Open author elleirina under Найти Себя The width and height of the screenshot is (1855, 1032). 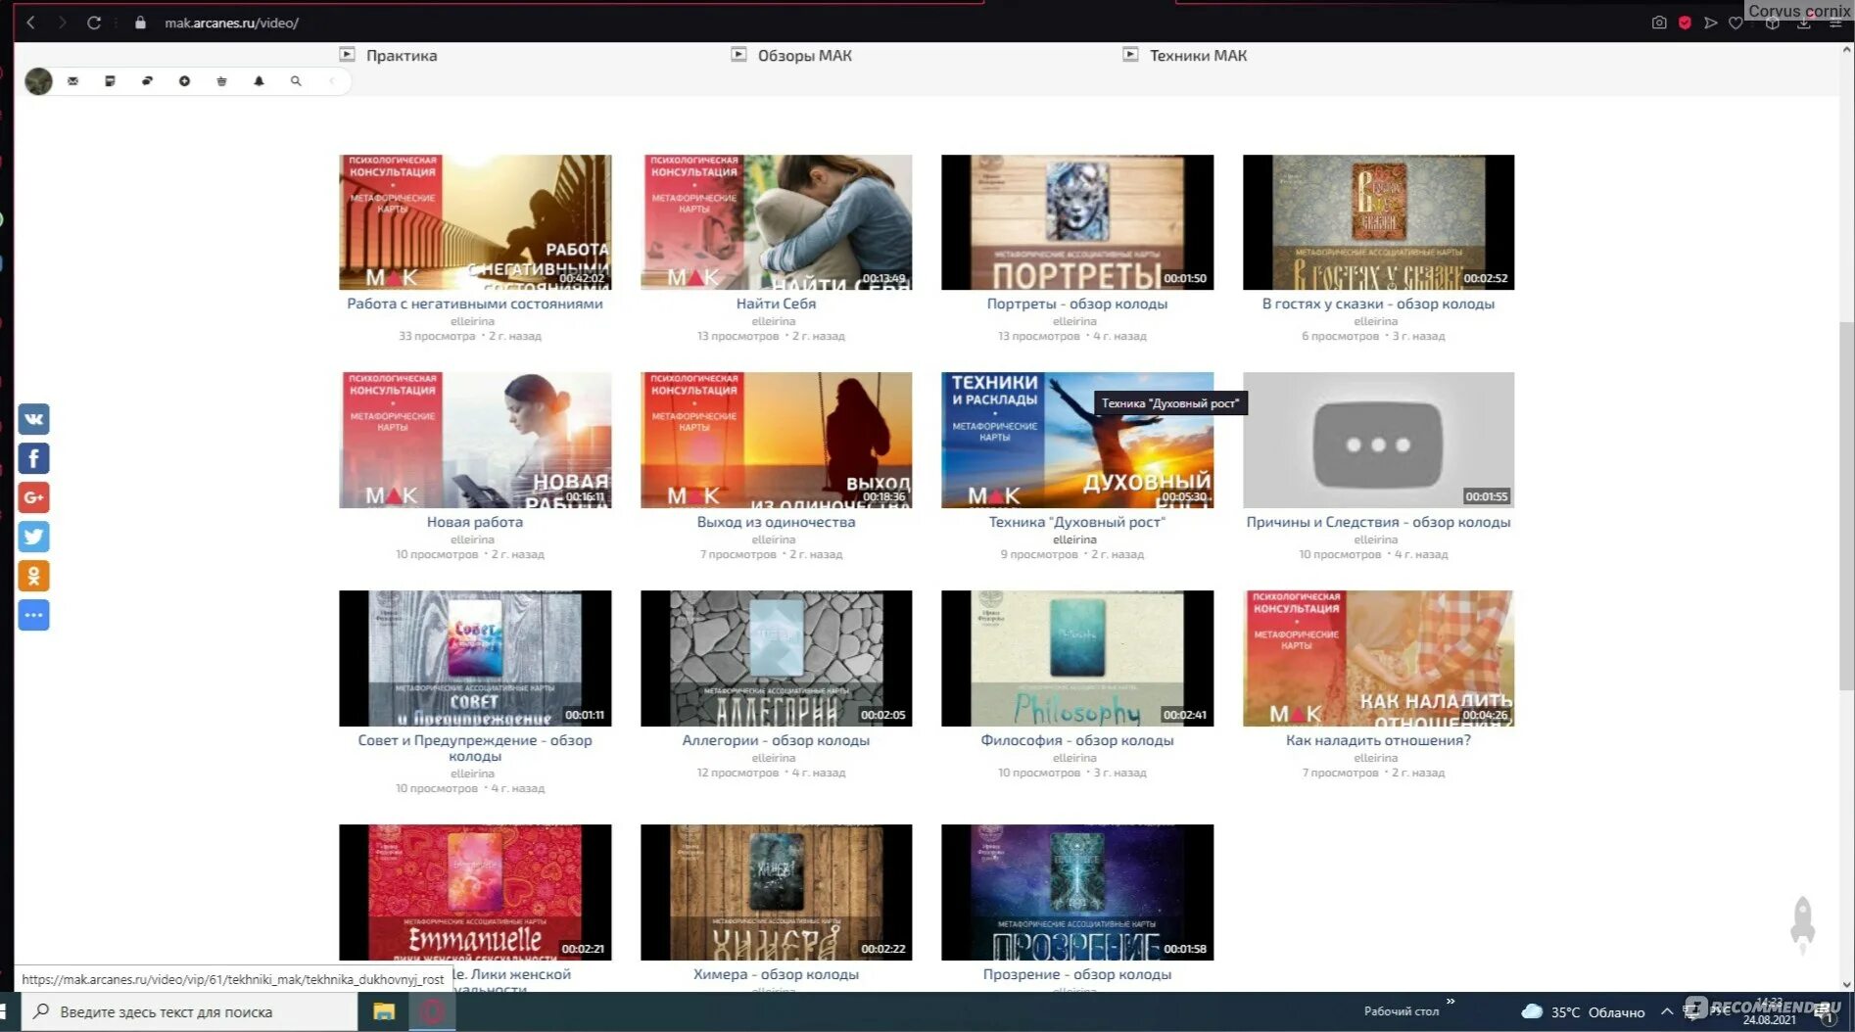(774, 321)
